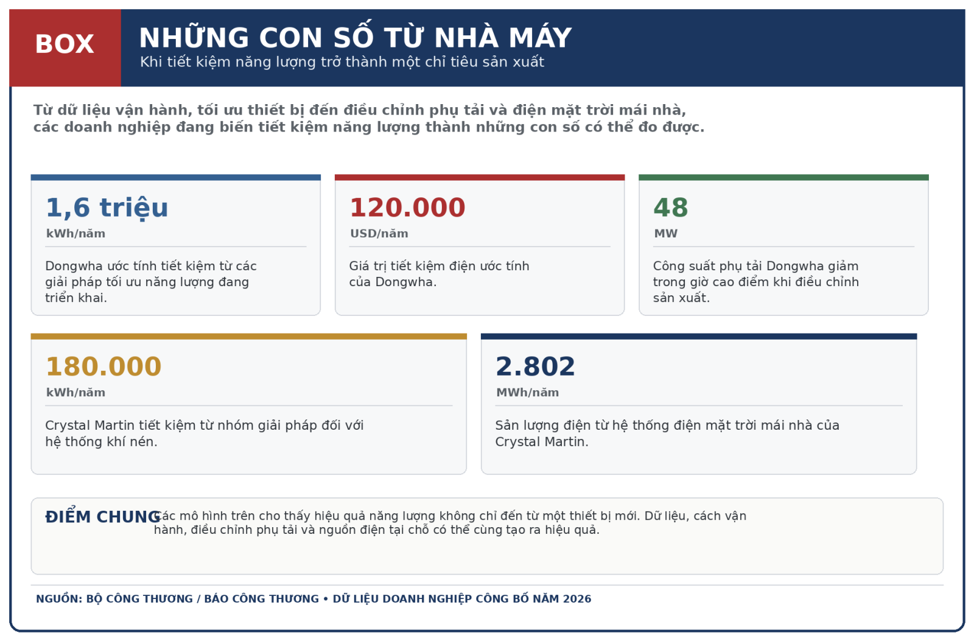Click the navy bar above the 2.802 card

pos(699,337)
